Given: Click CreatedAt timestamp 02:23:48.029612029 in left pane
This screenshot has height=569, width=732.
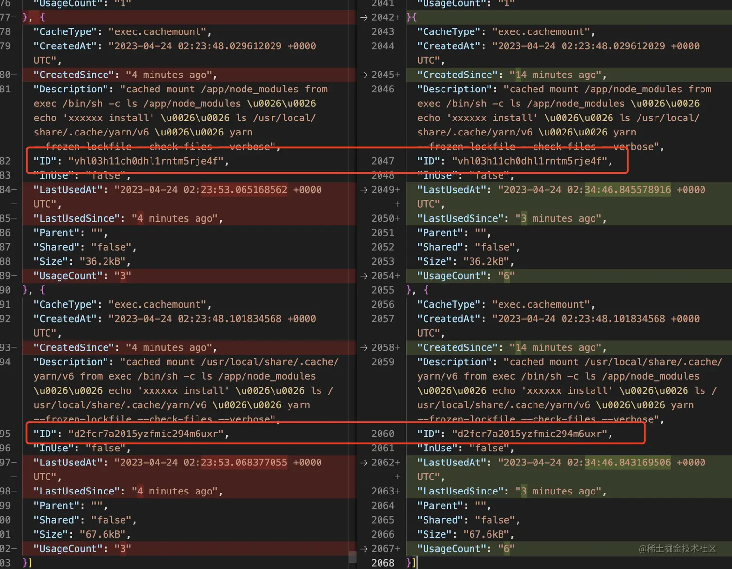Looking at the screenshot, I should [229, 46].
